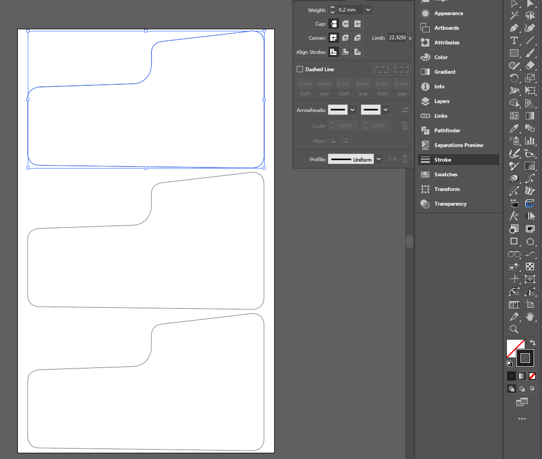Select the Type tool
The image size is (542, 459).
[514, 41]
